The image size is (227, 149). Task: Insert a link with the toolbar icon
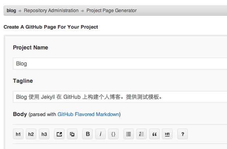pos(59,134)
